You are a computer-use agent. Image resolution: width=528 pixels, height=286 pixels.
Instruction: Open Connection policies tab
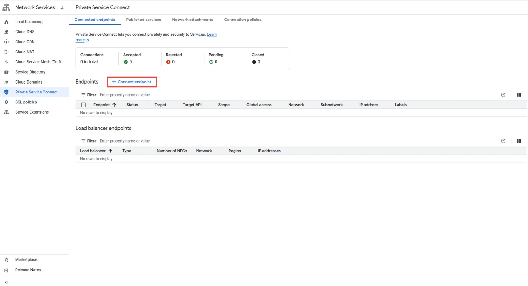(242, 20)
